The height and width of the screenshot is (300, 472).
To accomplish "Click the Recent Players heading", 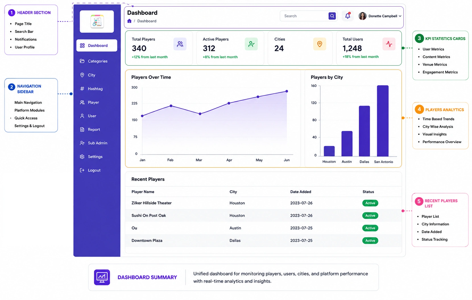I will (148, 179).
